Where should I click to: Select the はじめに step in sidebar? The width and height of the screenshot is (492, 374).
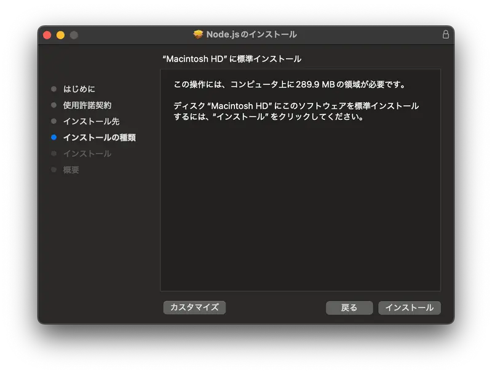click(x=79, y=89)
